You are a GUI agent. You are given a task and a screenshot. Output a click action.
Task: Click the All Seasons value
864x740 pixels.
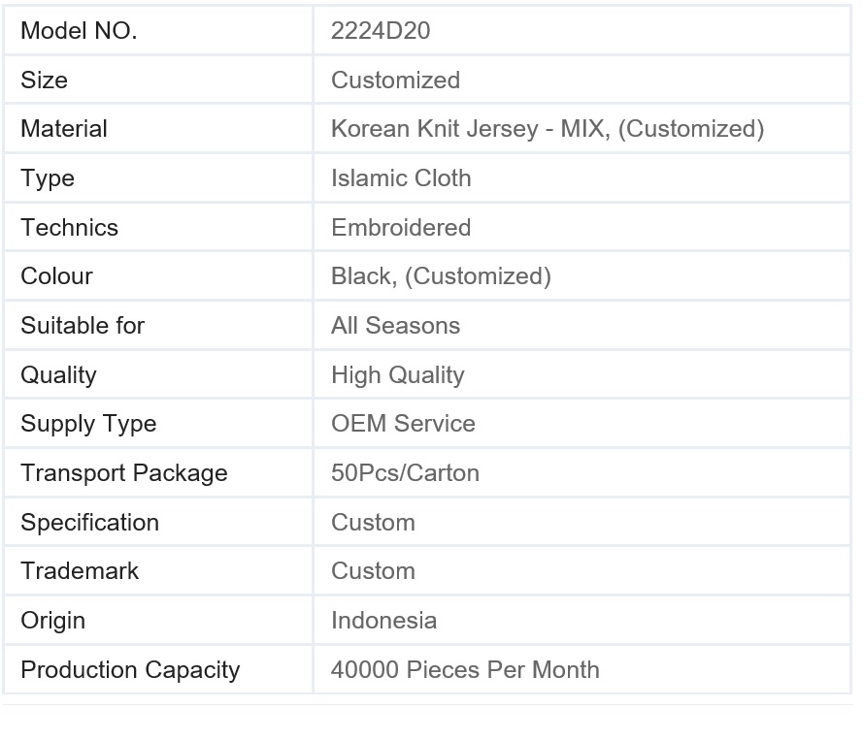(x=395, y=326)
